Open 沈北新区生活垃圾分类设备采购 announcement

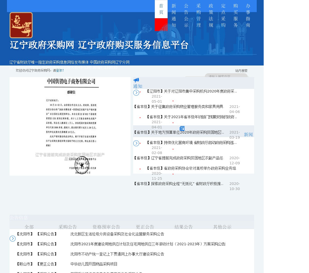(x=117, y=234)
